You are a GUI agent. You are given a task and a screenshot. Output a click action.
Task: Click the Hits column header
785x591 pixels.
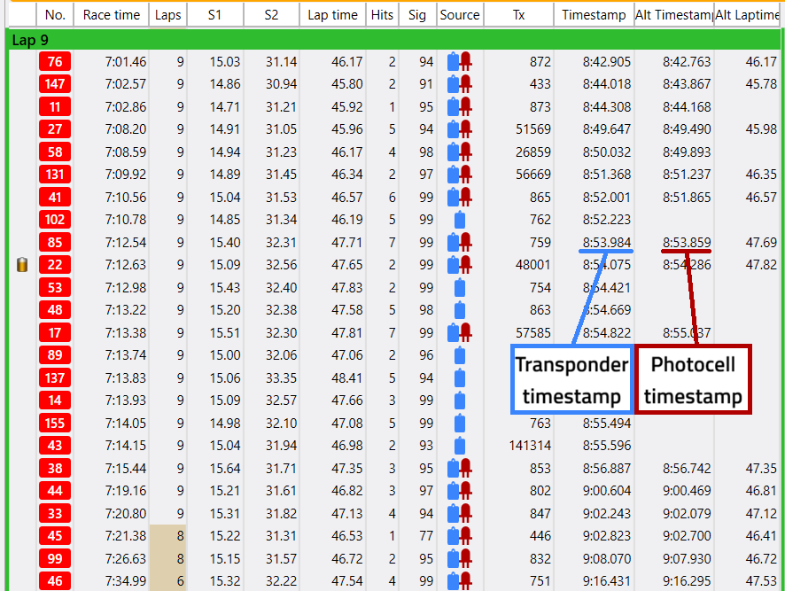[382, 15]
